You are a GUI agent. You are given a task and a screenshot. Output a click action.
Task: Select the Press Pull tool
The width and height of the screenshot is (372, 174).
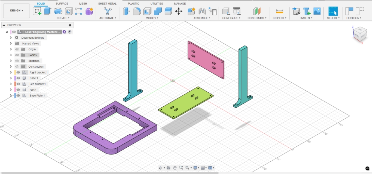click(x=126, y=11)
